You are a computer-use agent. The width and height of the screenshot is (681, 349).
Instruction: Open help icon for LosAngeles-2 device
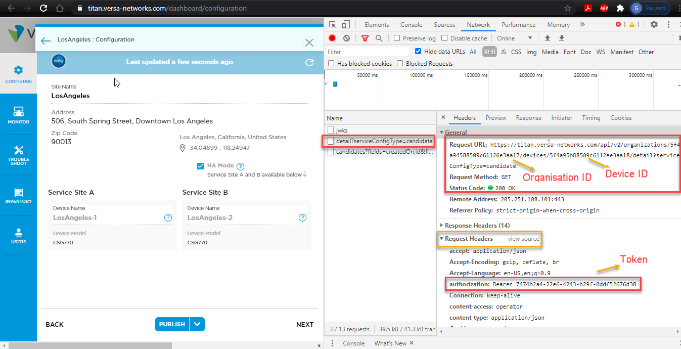[302, 218]
